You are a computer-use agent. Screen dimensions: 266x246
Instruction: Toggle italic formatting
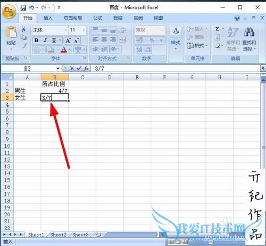pyautogui.click(x=45, y=40)
